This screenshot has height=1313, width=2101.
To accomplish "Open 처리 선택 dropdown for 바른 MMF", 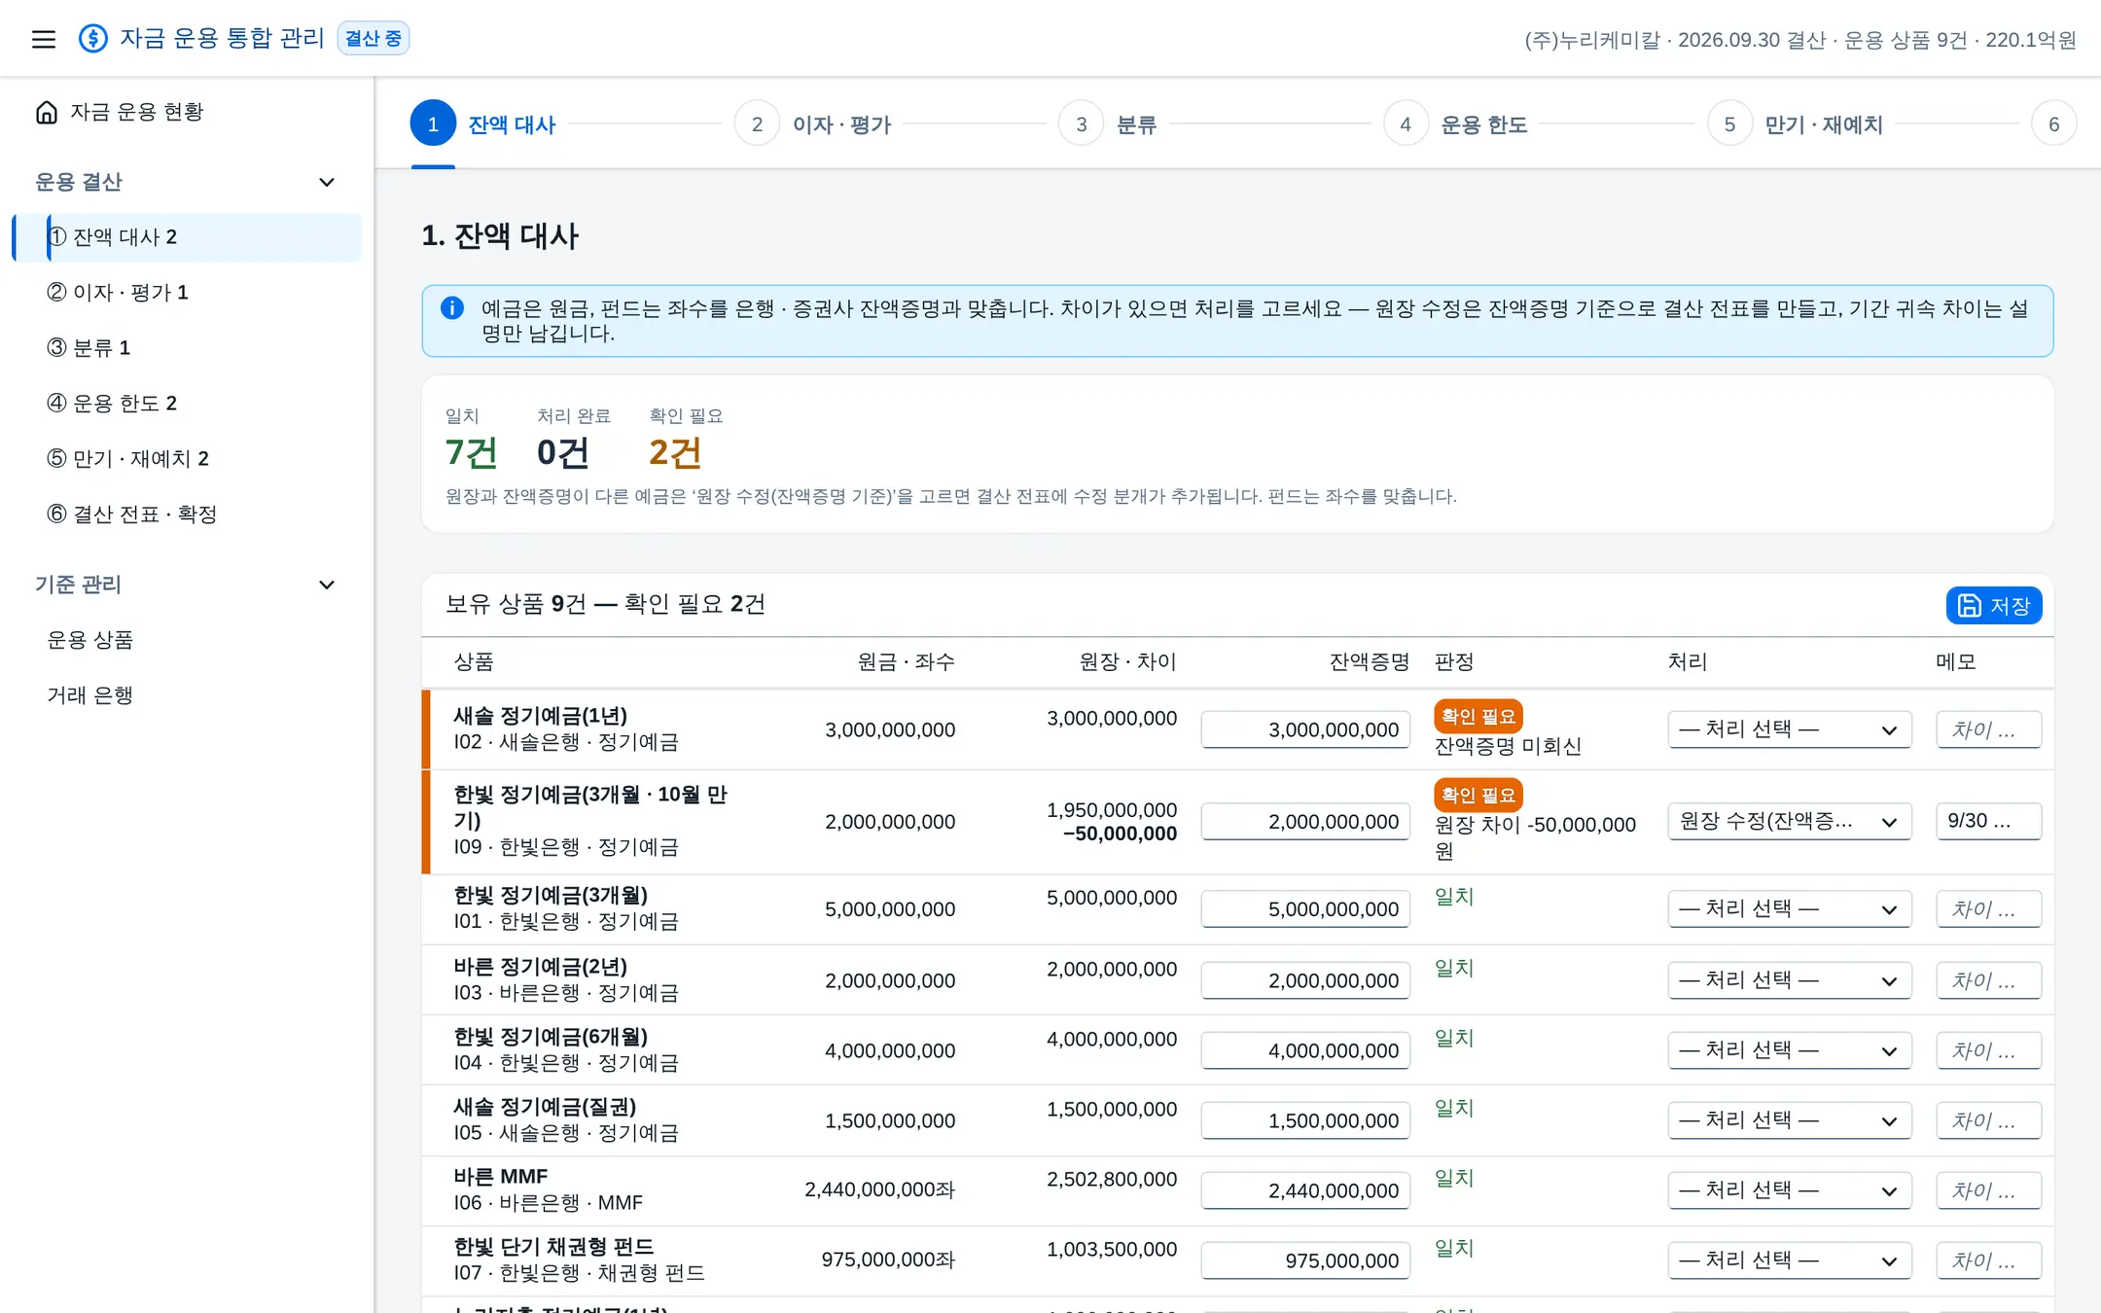I will point(1789,1190).
